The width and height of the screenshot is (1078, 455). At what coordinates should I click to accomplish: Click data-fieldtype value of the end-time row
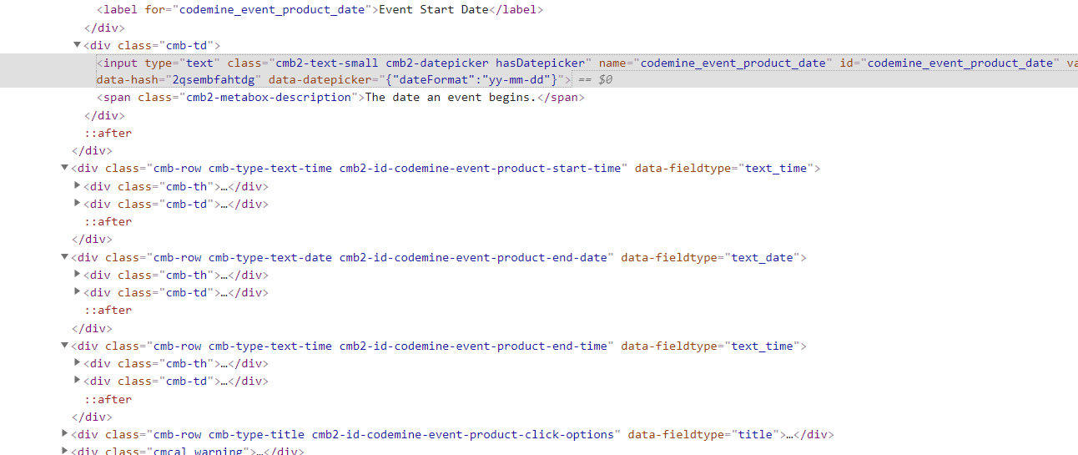point(763,346)
